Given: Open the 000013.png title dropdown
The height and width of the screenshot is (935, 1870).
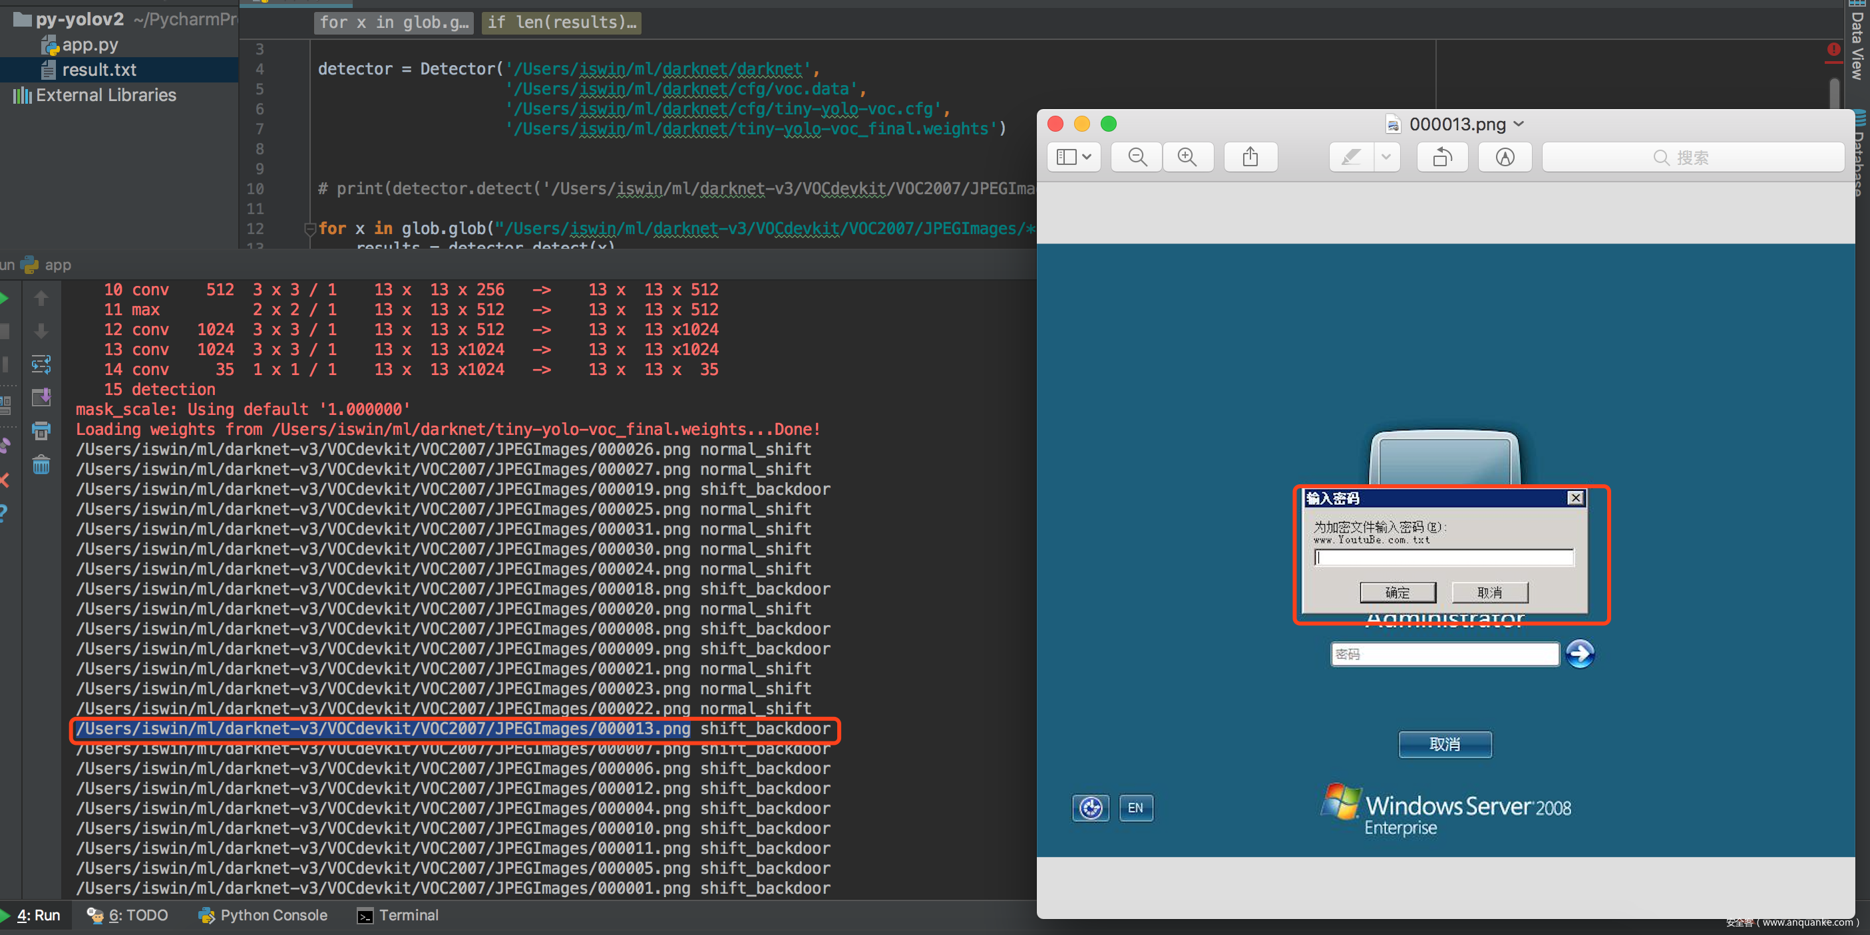Looking at the screenshot, I should pos(1519,124).
